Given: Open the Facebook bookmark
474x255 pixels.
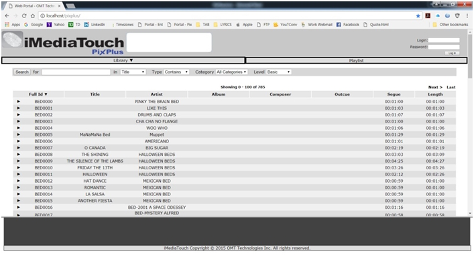Looking at the screenshot, I should click(348, 25).
